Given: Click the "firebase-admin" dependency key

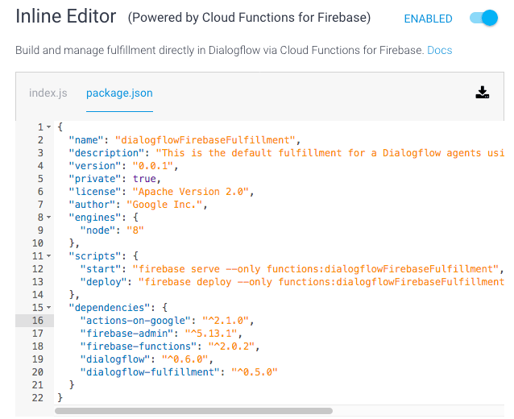Looking at the screenshot, I should pyautogui.click(x=126, y=333).
